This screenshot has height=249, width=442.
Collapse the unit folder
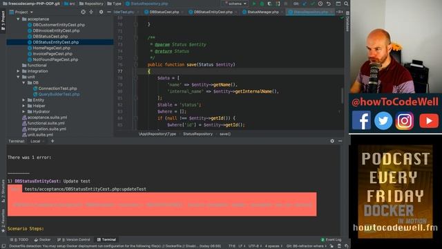(x=19, y=77)
